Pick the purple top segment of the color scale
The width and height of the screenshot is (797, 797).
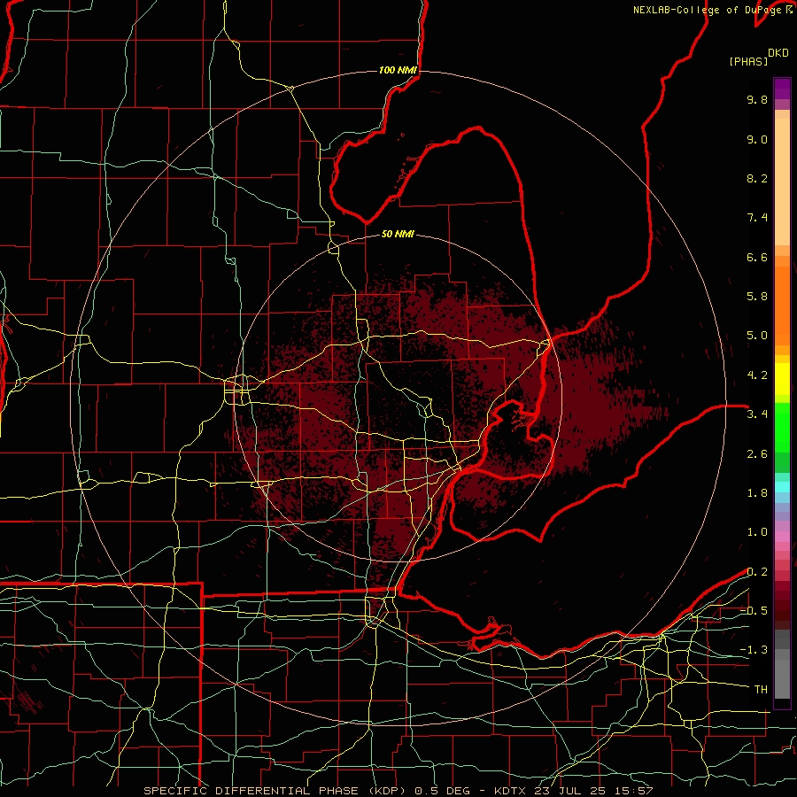pyautogui.click(x=782, y=89)
